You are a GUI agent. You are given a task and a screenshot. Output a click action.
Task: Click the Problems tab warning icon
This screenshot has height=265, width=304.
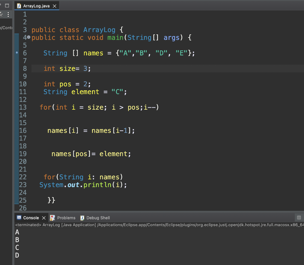tap(53, 218)
